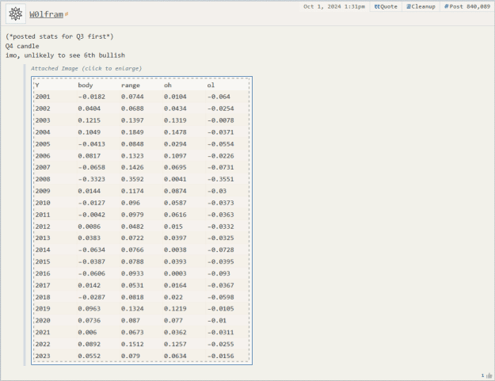The width and height of the screenshot is (495, 381).
Task: Click the year cell 2020
Action: (x=43, y=321)
